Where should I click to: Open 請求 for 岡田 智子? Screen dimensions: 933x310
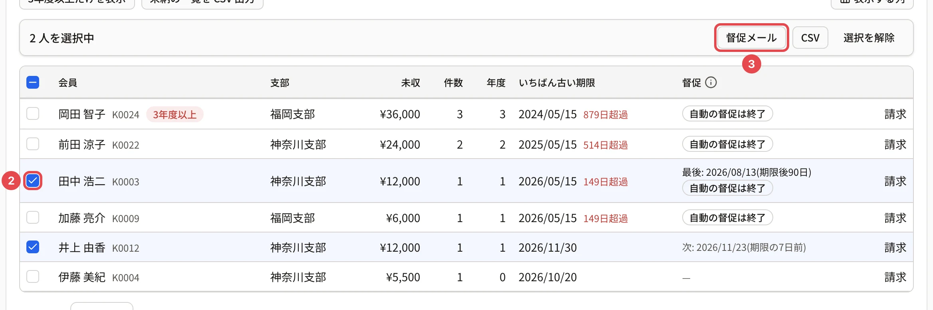point(895,114)
